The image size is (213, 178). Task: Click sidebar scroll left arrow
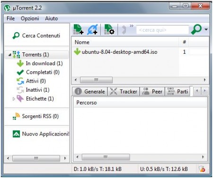(8, 158)
